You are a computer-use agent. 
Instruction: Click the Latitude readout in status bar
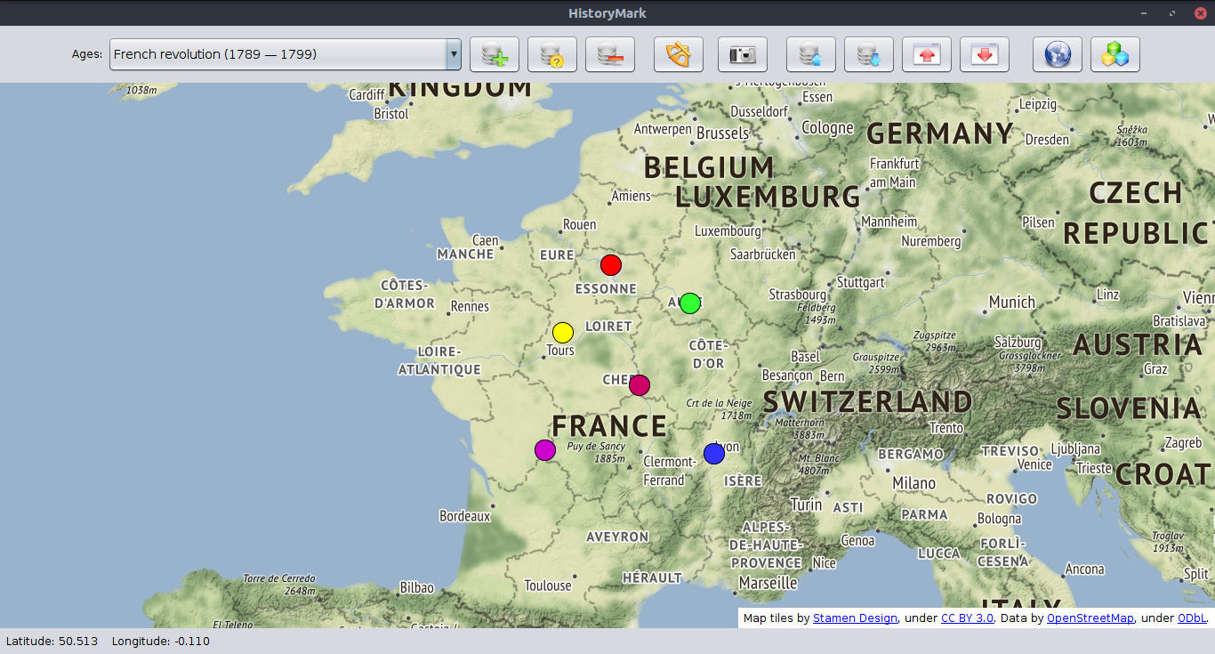coord(52,641)
